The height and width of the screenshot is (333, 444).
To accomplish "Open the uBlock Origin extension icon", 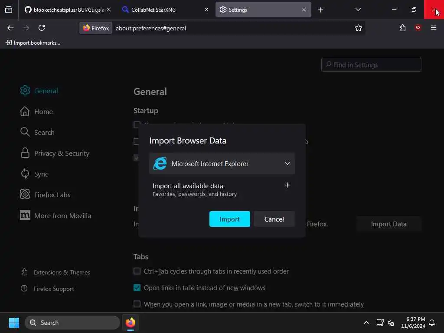I will (418, 28).
